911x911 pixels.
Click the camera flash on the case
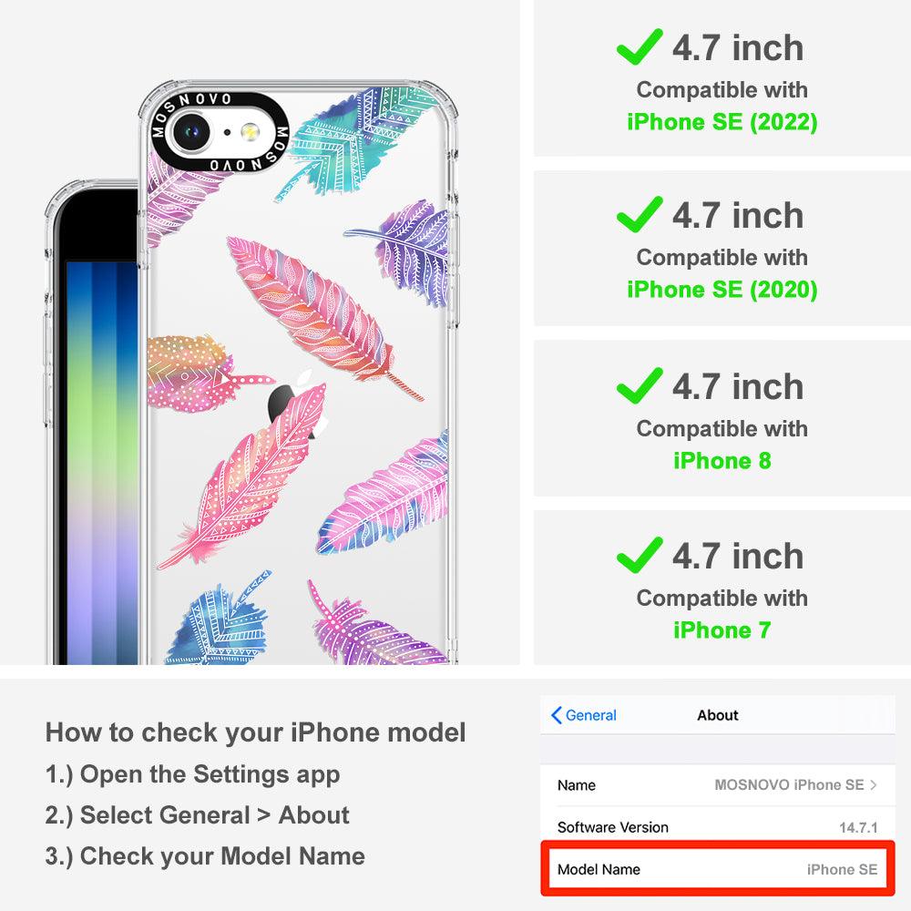[x=250, y=132]
